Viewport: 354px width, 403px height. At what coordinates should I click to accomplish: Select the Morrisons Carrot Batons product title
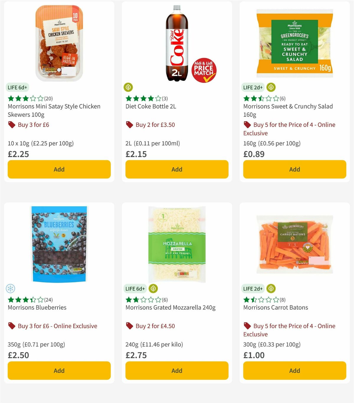pos(276,307)
